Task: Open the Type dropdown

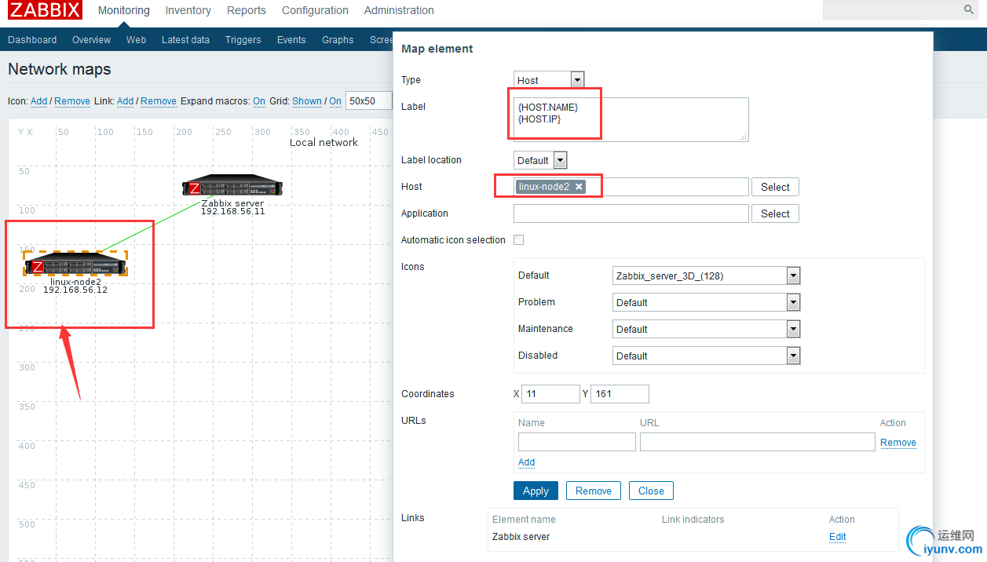Action: click(x=549, y=80)
